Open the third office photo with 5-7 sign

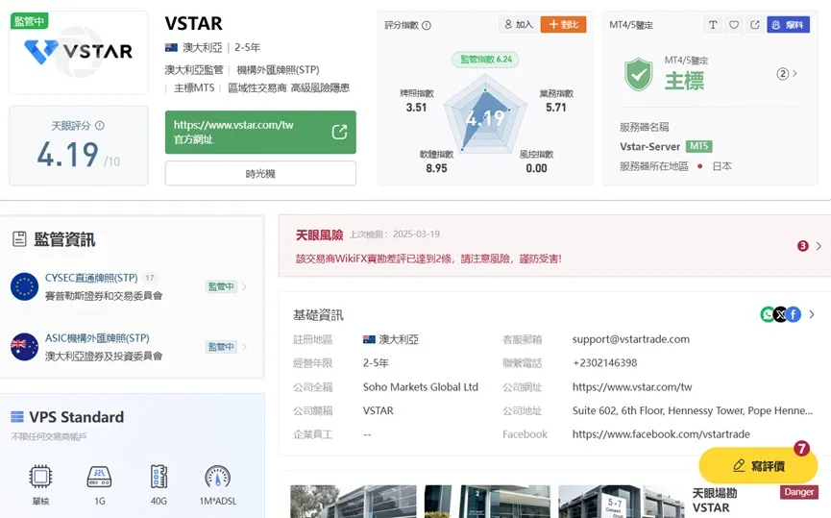click(622, 501)
